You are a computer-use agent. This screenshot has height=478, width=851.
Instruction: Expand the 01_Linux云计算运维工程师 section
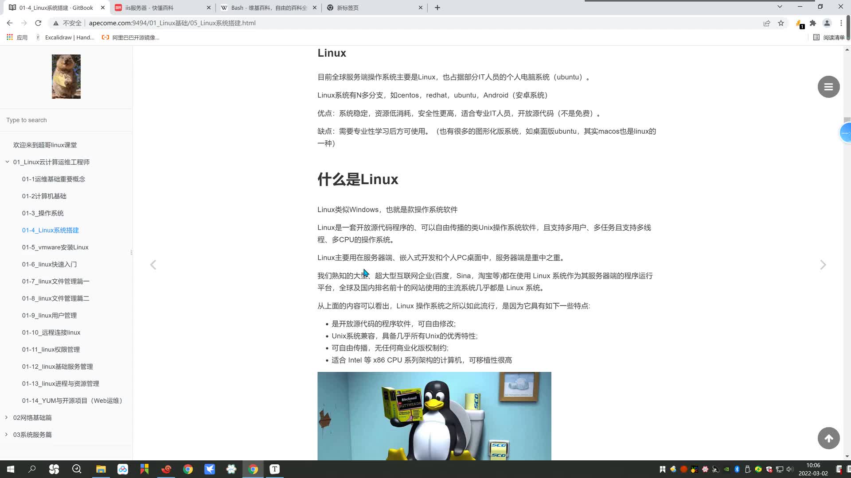tap(6, 162)
